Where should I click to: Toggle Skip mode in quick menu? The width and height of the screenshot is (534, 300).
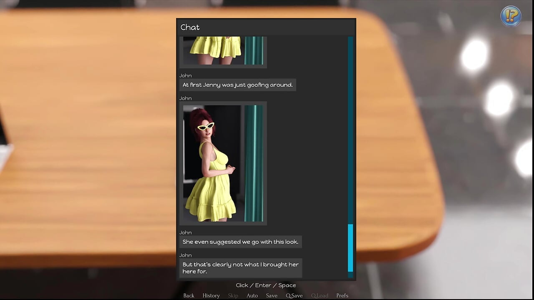pyautogui.click(x=233, y=295)
